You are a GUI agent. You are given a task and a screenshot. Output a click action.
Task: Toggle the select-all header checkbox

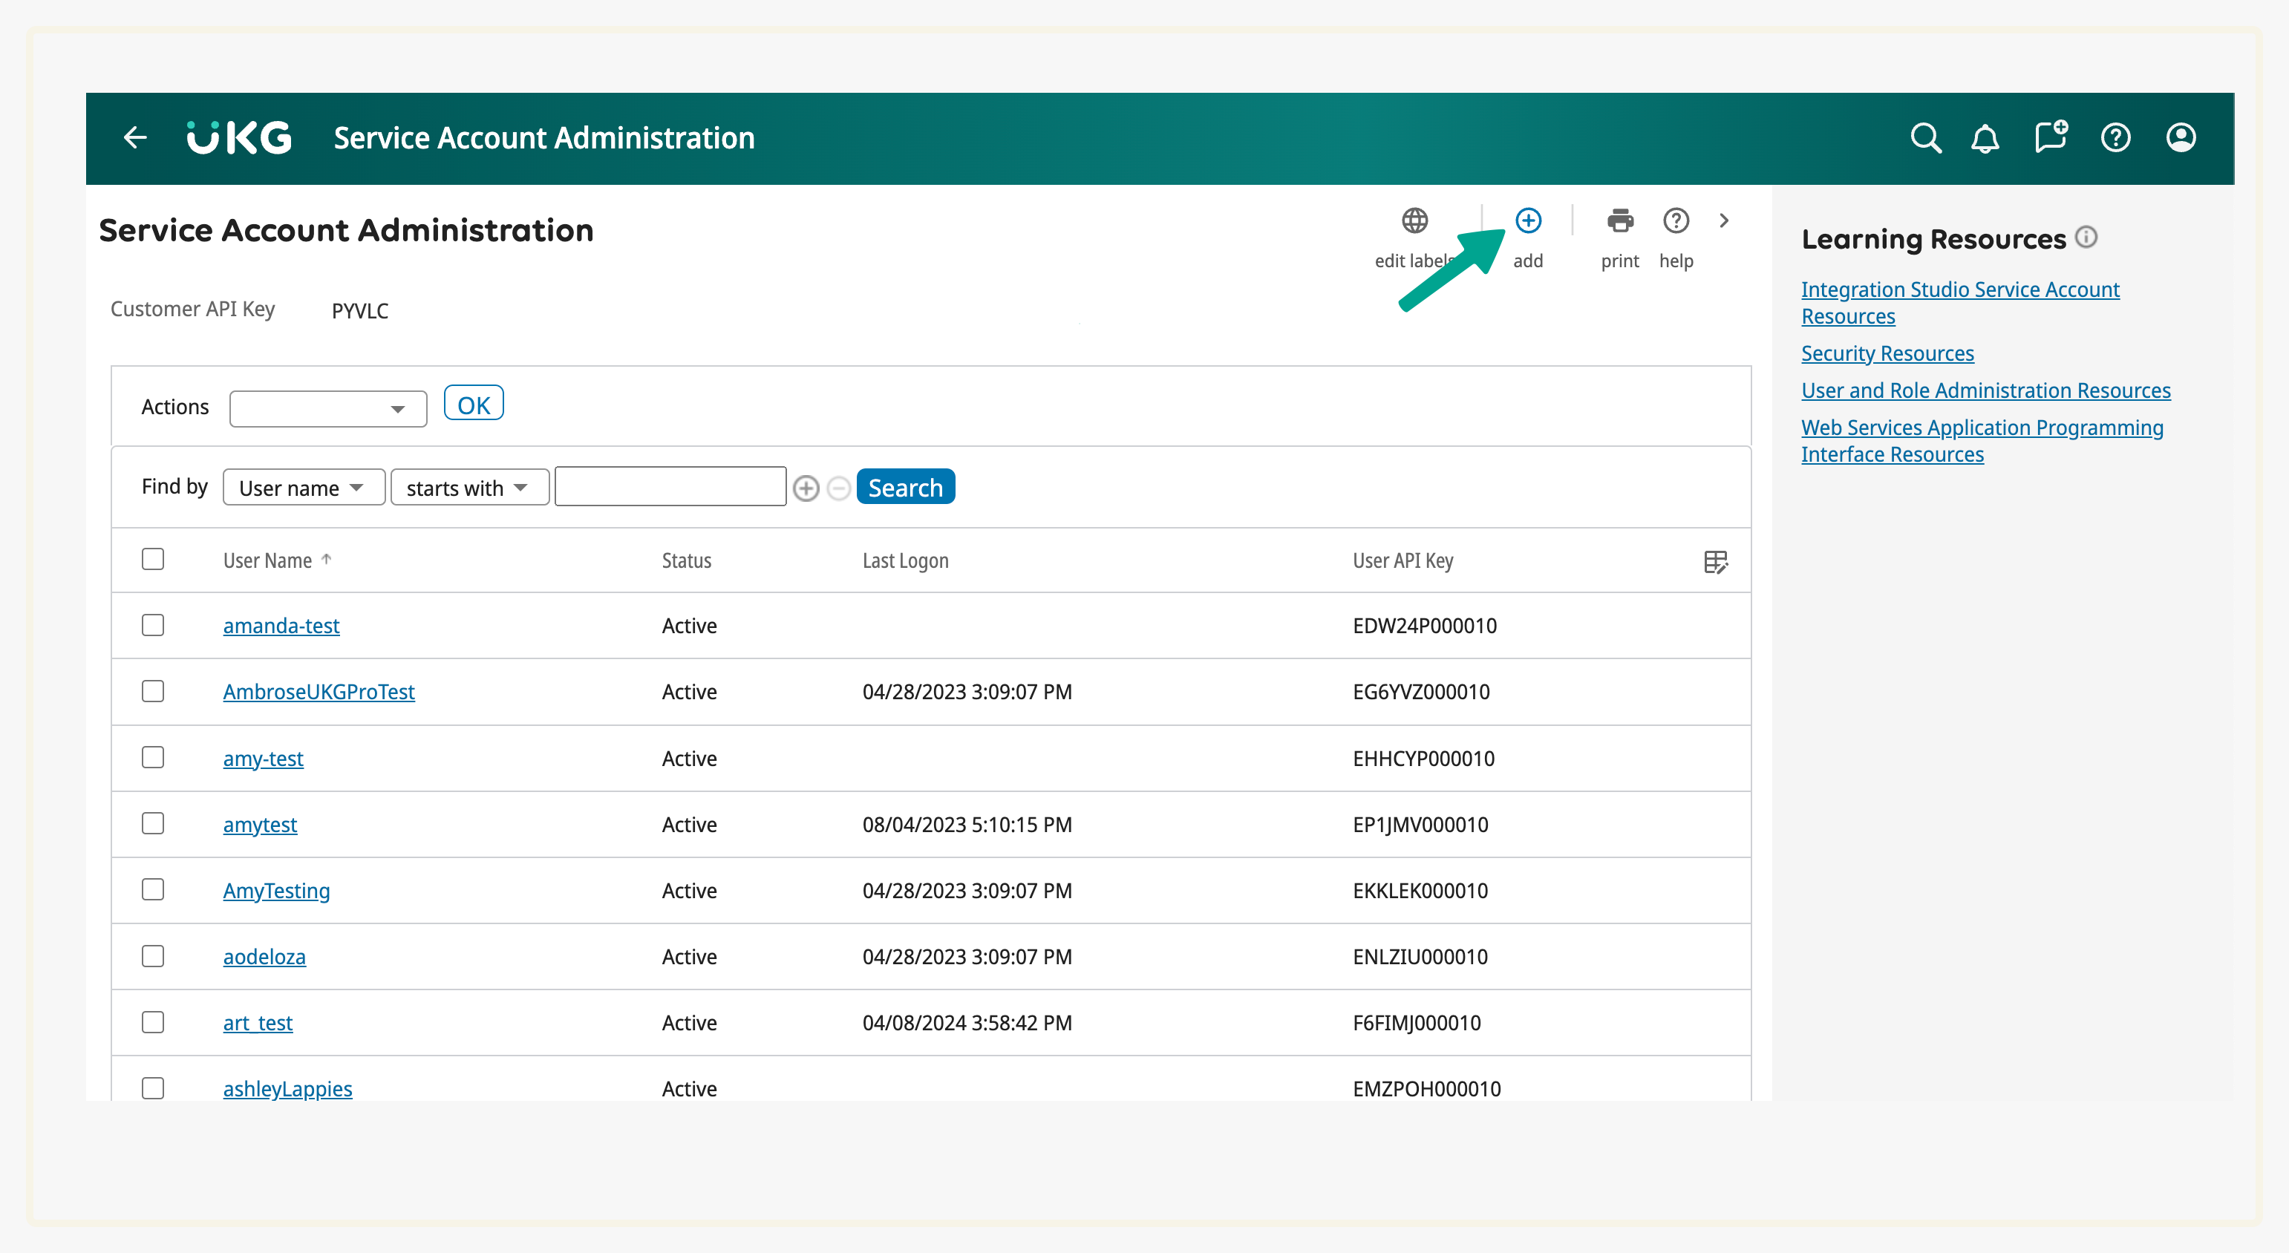pos(153,560)
